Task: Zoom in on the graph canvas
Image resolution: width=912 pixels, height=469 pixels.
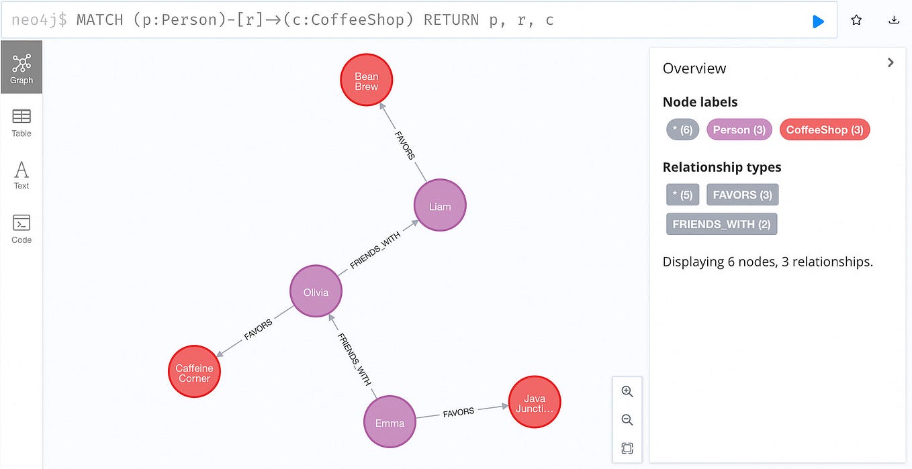Action: click(627, 391)
